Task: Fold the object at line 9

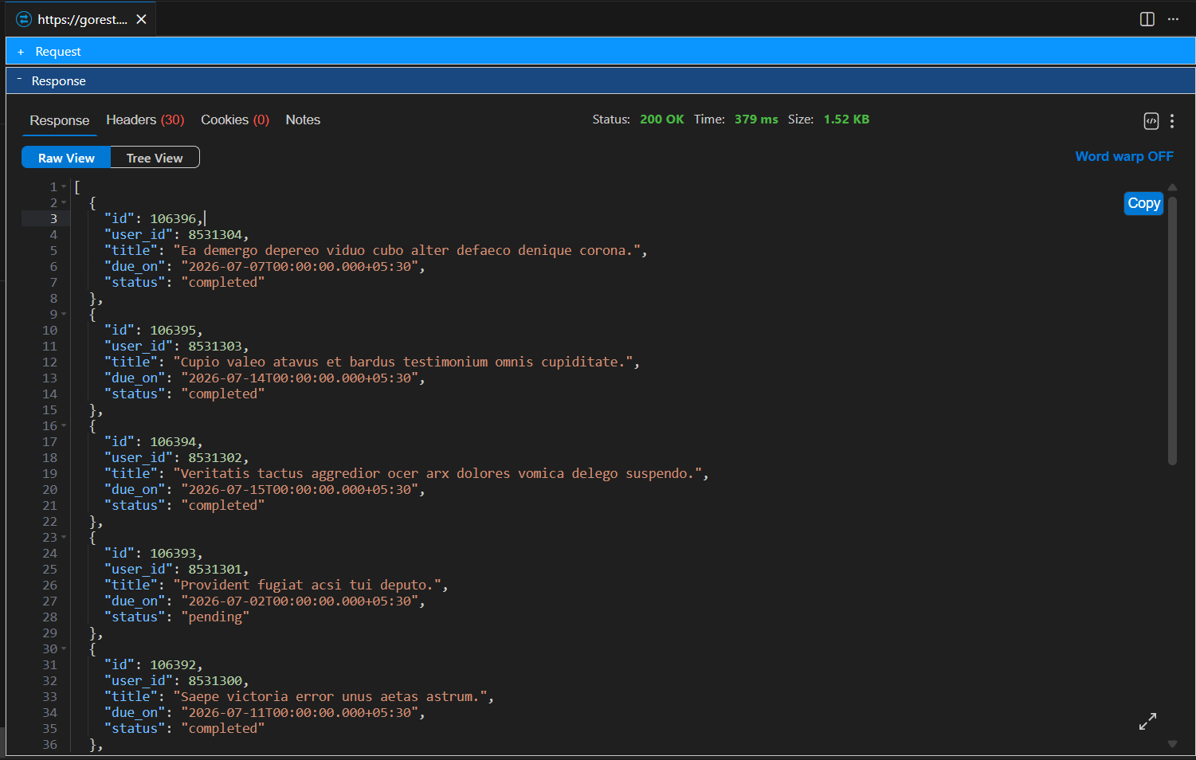Action: point(64,314)
